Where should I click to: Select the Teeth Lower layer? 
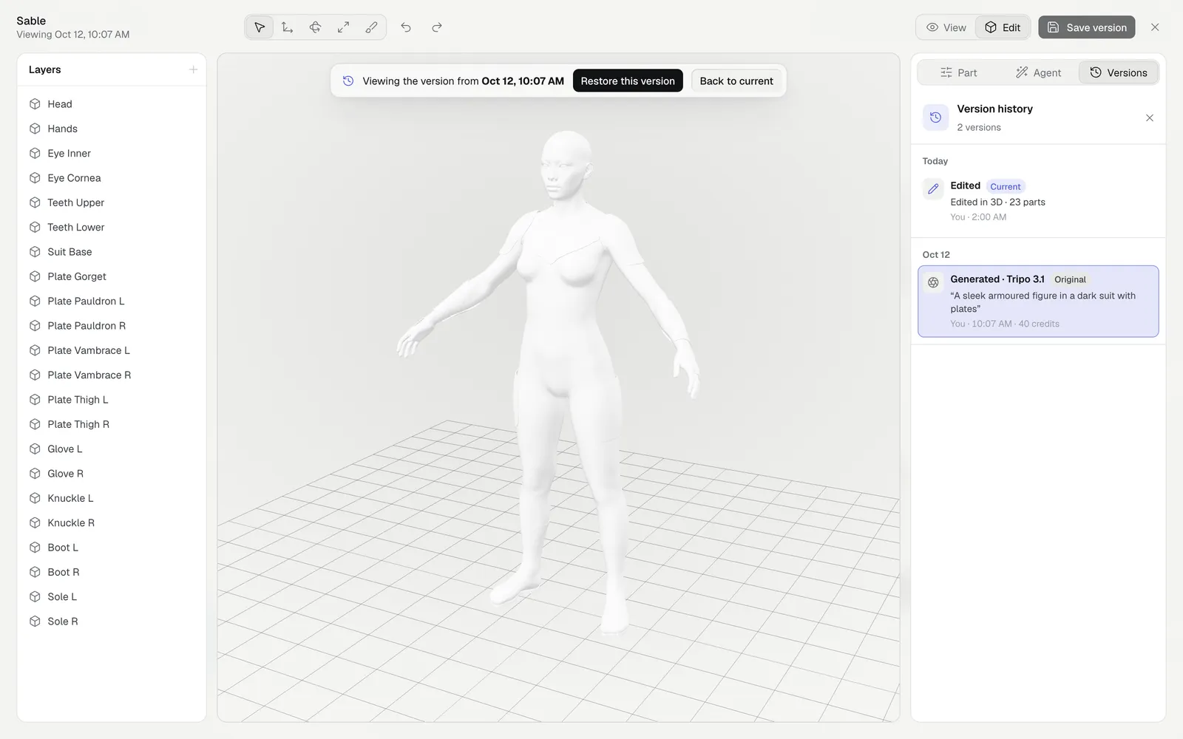112,228
